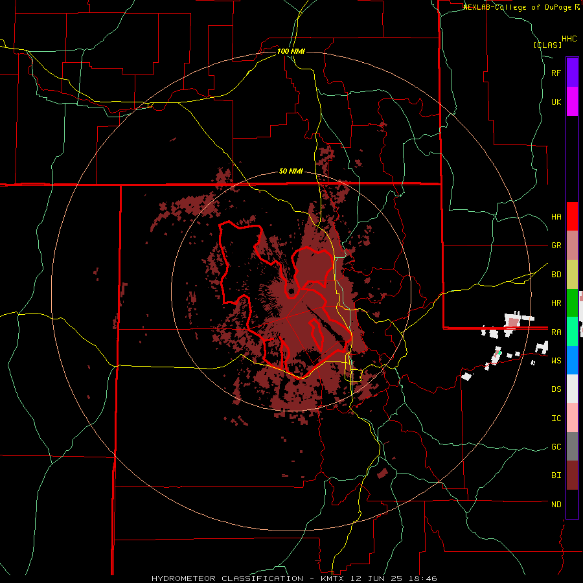Click the HHC product label
This screenshot has height=583, width=583.
tap(569, 39)
